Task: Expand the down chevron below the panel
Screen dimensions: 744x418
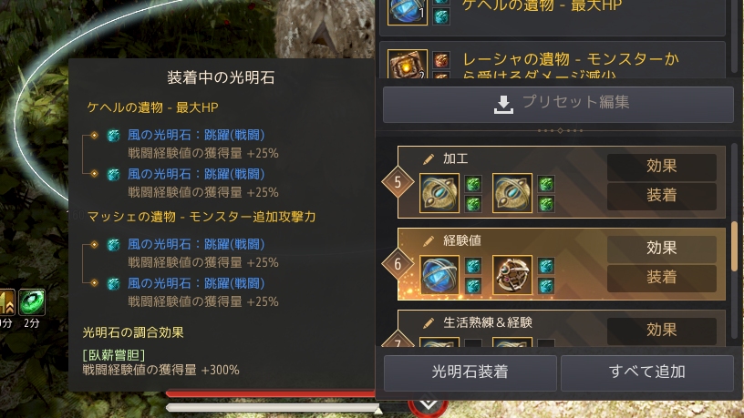Action: 429,405
